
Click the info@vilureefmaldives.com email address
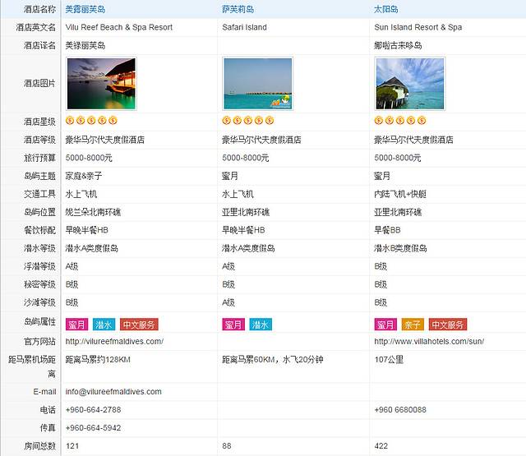(113, 392)
